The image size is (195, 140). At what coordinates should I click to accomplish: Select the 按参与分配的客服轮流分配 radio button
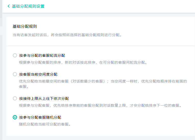15,55
